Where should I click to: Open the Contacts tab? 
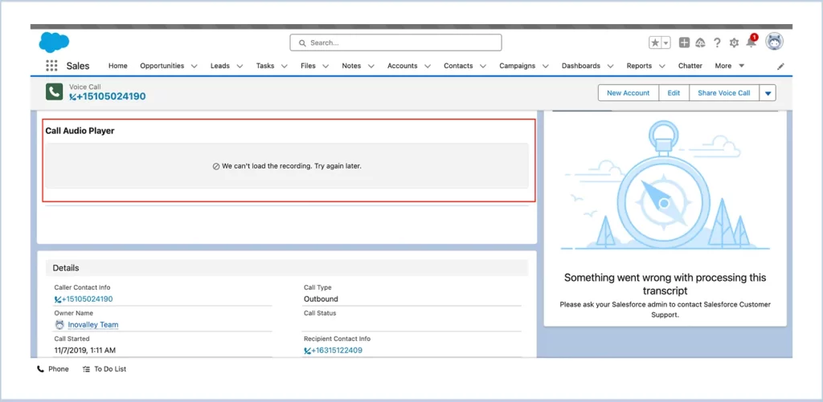click(x=458, y=66)
